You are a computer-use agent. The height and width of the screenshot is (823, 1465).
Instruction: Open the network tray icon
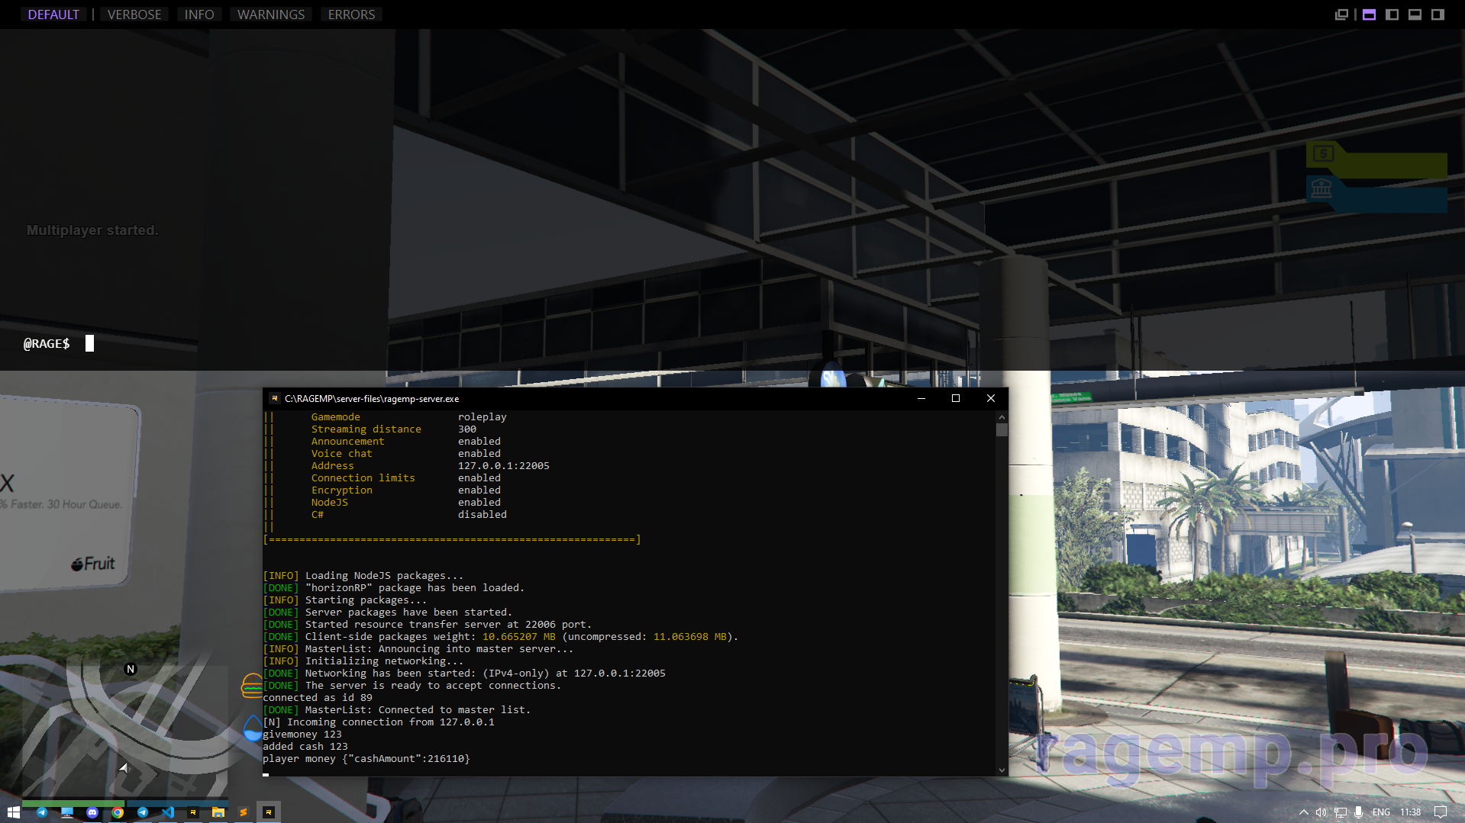(x=1341, y=812)
